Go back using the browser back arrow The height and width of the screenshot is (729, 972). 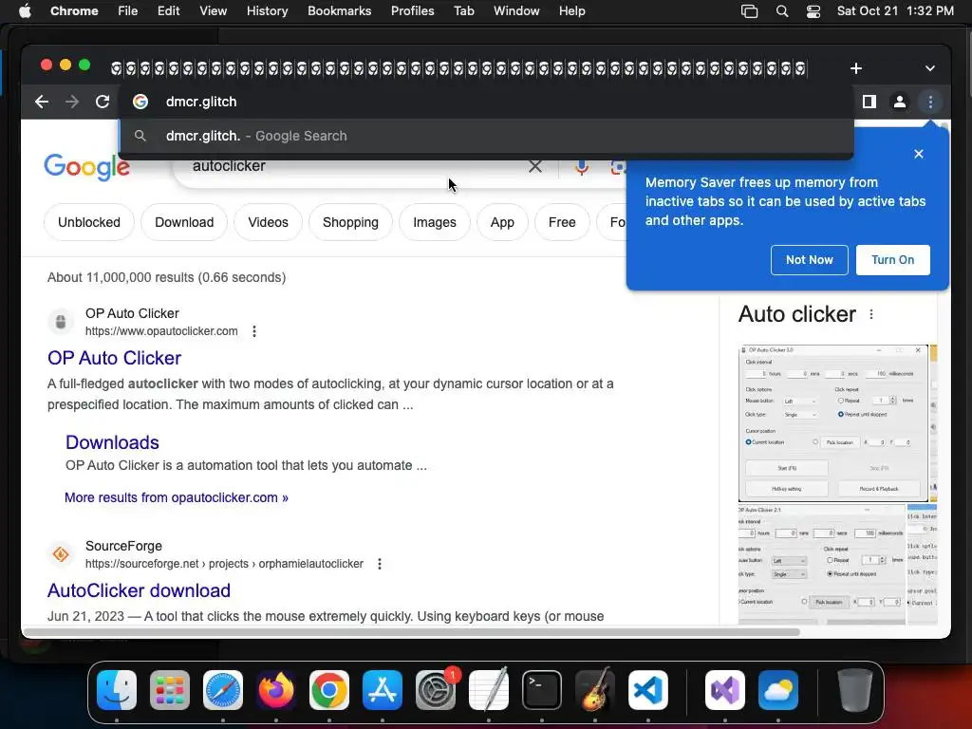(x=42, y=102)
